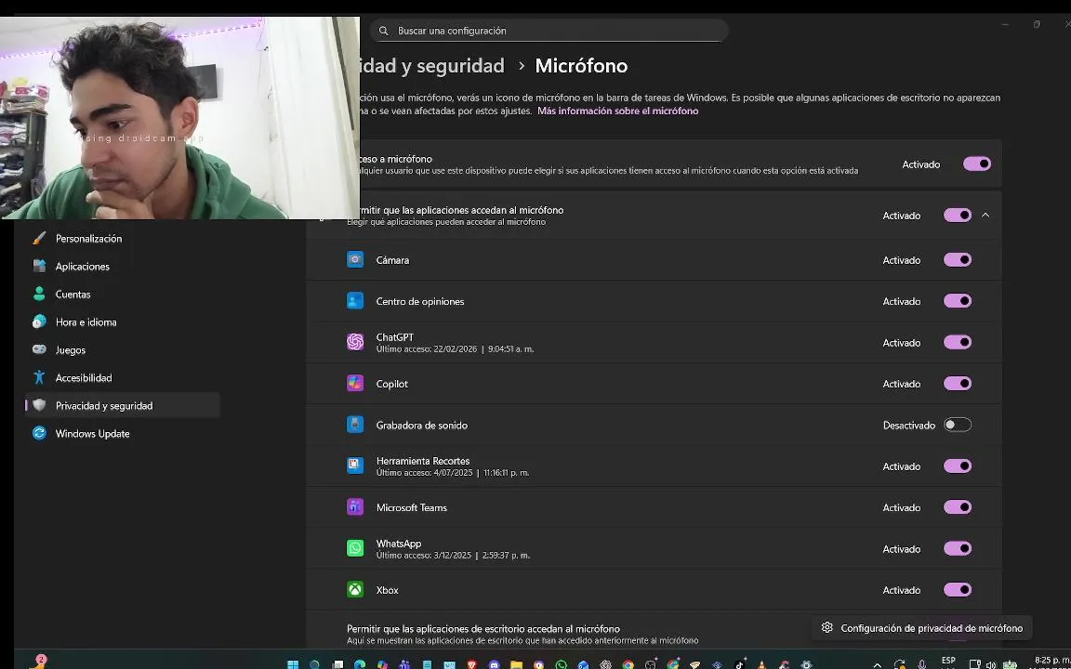Open Accesibilidad via its figure icon
The image size is (1071, 669).
point(40,377)
